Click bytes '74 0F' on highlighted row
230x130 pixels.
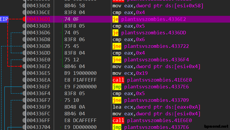click(x=72, y=19)
